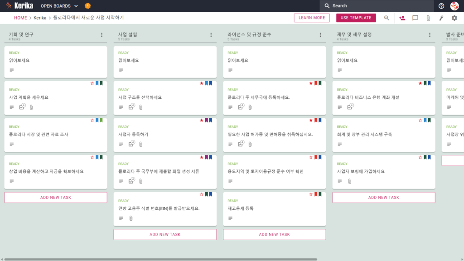Open the help question mark icon
The image size is (464, 261).
(441, 6)
